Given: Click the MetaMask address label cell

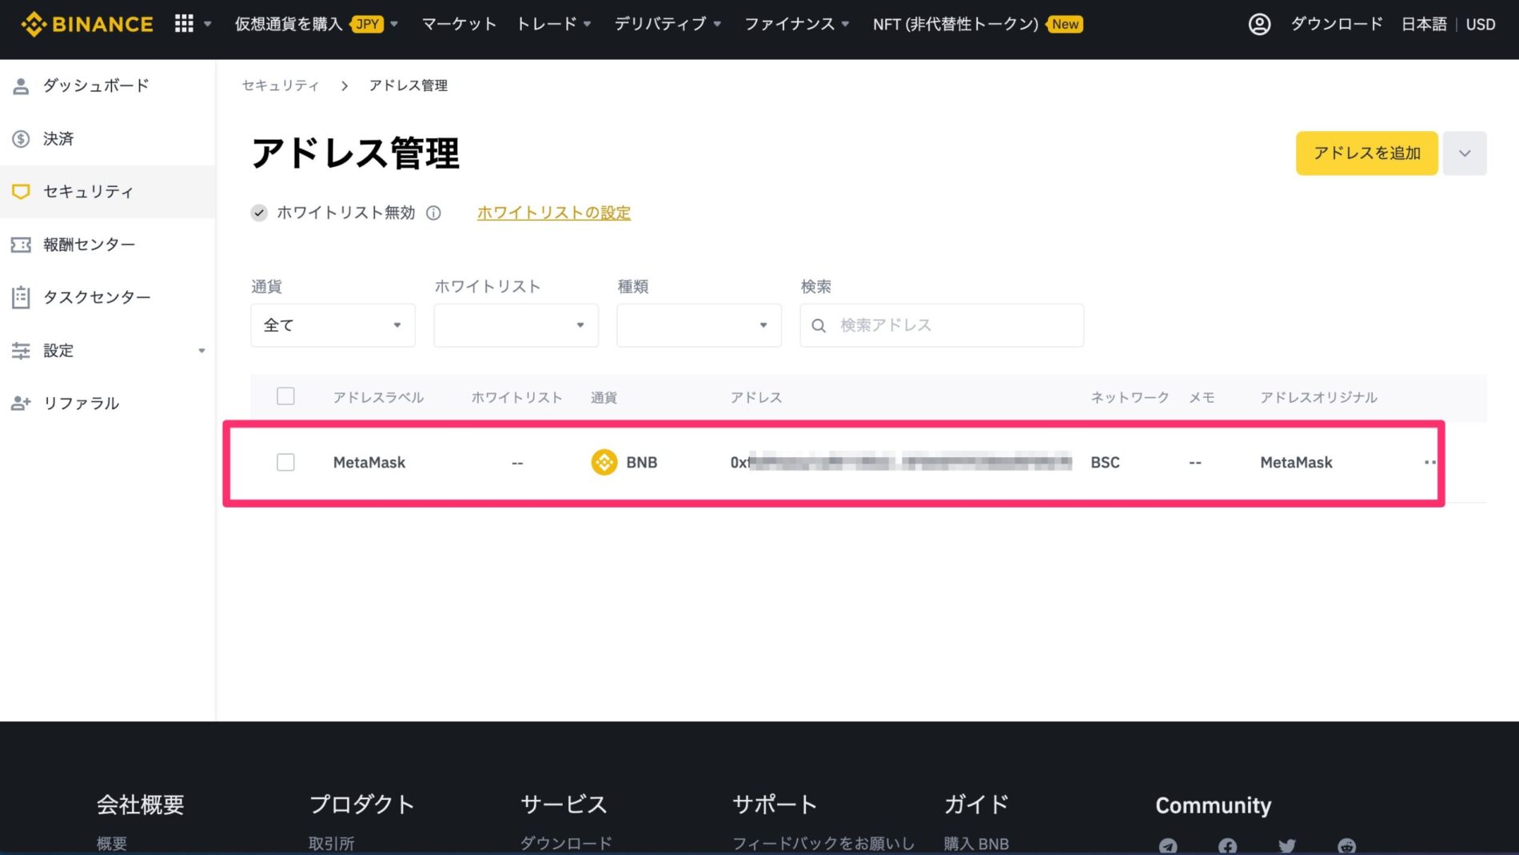Looking at the screenshot, I should tap(369, 462).
